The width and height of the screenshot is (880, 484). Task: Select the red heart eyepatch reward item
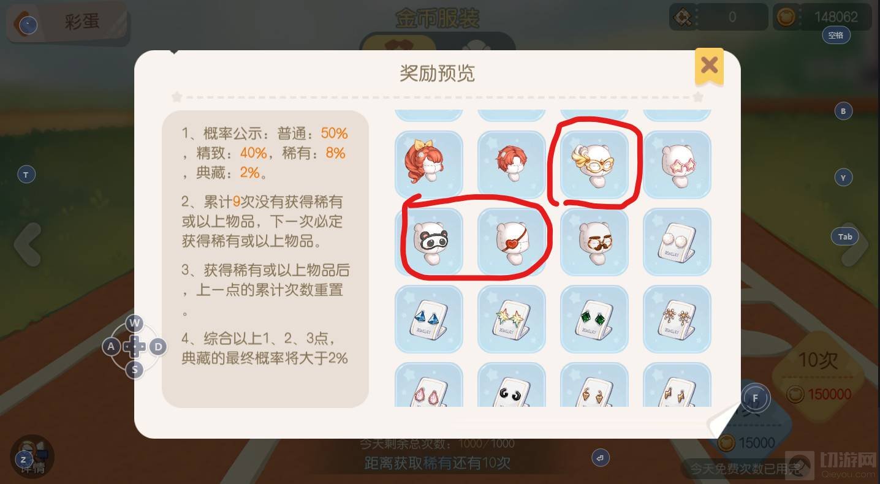(x=512, y=242)
